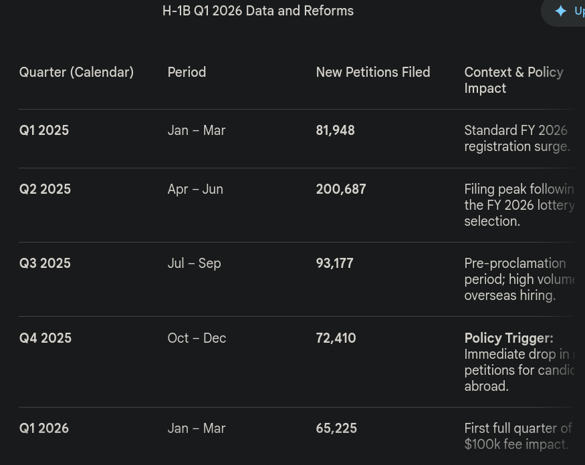The image size is (585, 465).
Task: Click the Period column header
Action: (x=187, y=72)
